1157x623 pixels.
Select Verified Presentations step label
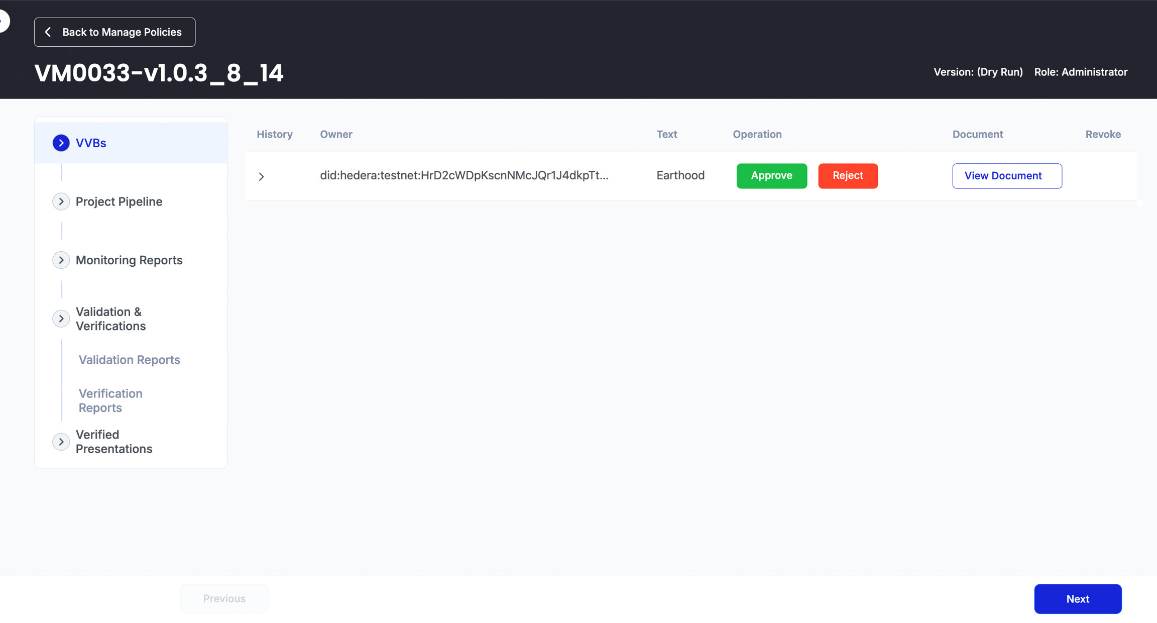114,442
